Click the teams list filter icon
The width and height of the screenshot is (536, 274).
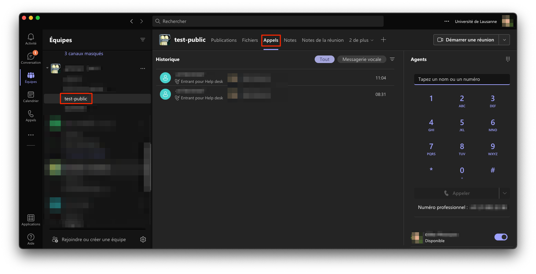tap(143, 40)
